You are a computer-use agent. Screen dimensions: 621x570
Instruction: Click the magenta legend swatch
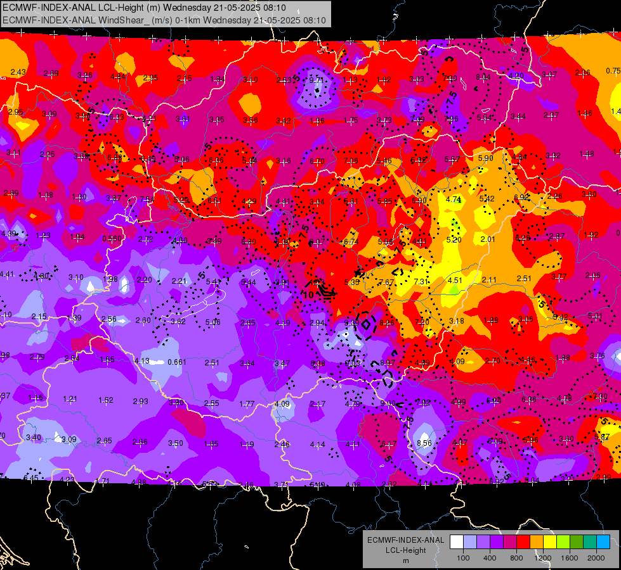[x=510, y=541]
